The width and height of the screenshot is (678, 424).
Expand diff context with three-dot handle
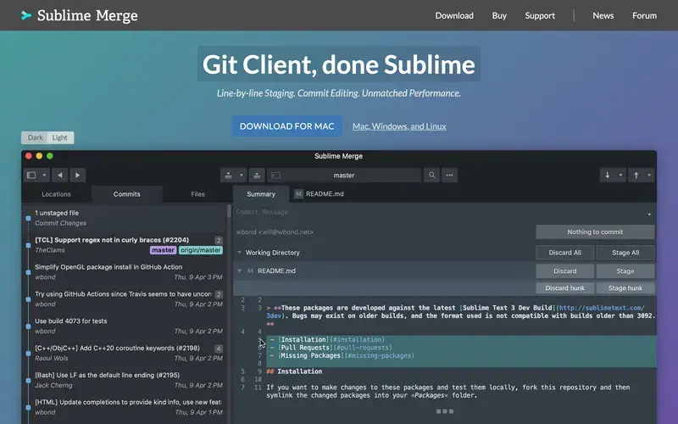click(x=444, y=411)
